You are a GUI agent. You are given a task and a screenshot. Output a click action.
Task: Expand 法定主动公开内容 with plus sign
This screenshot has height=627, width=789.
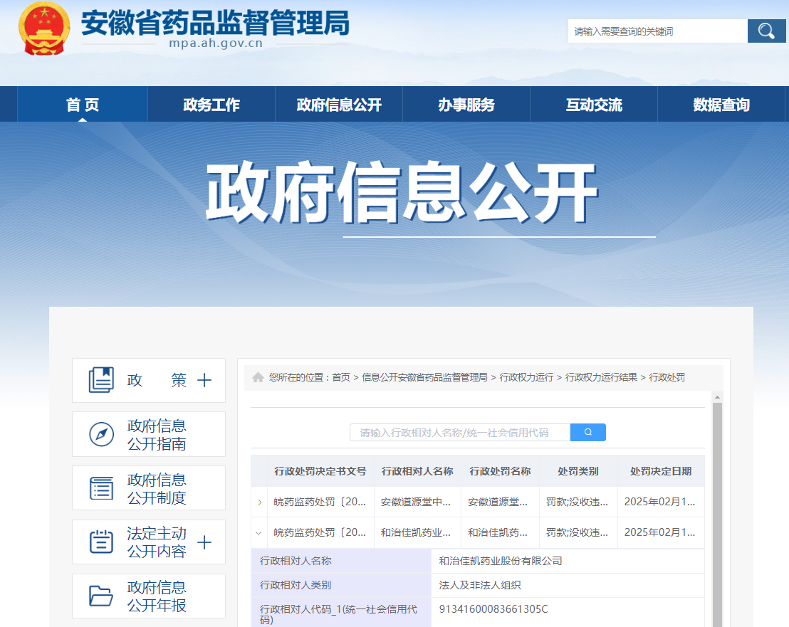tap(204, 542)
